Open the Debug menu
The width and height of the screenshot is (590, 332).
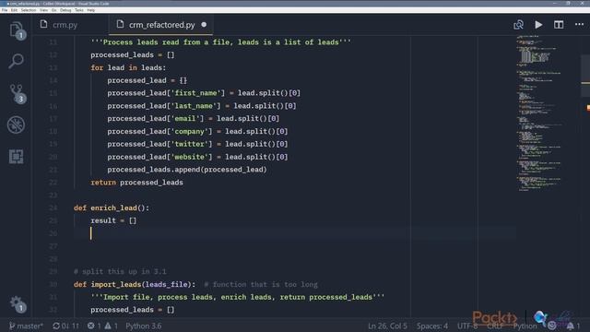coord(65,10)
